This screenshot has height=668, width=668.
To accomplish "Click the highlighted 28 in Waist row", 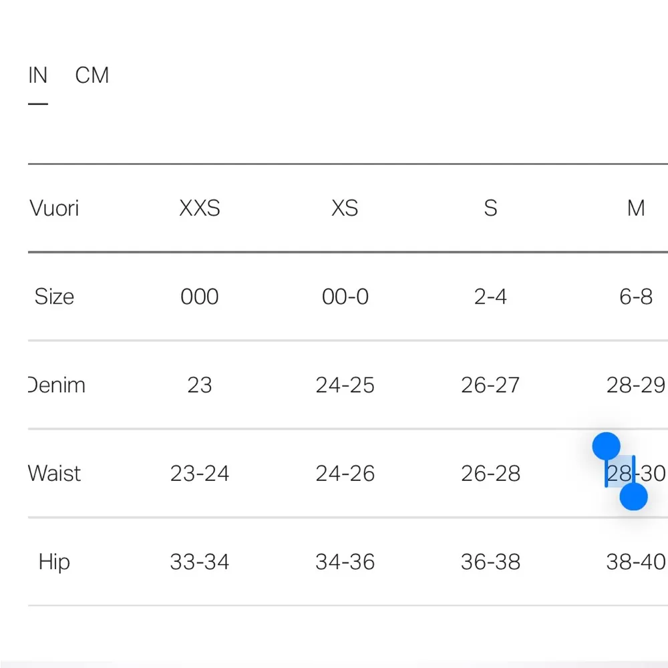I will tap(619, 473).
